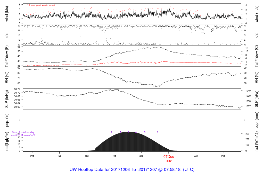Click the 30.66 pressure tick value
The width and height of the screenshot is (264, 180).
[x=17, y=100]
